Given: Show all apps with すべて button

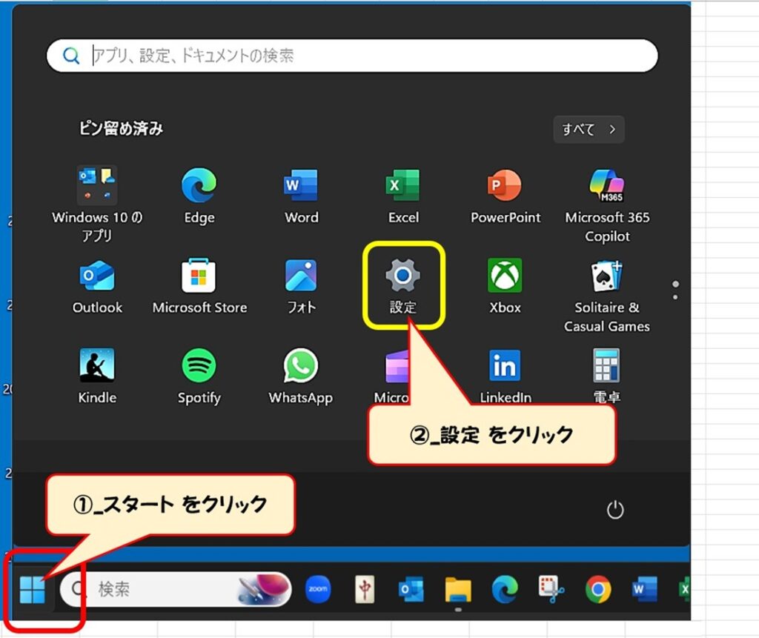Looking at the screenshot, I should coord(589,129).
